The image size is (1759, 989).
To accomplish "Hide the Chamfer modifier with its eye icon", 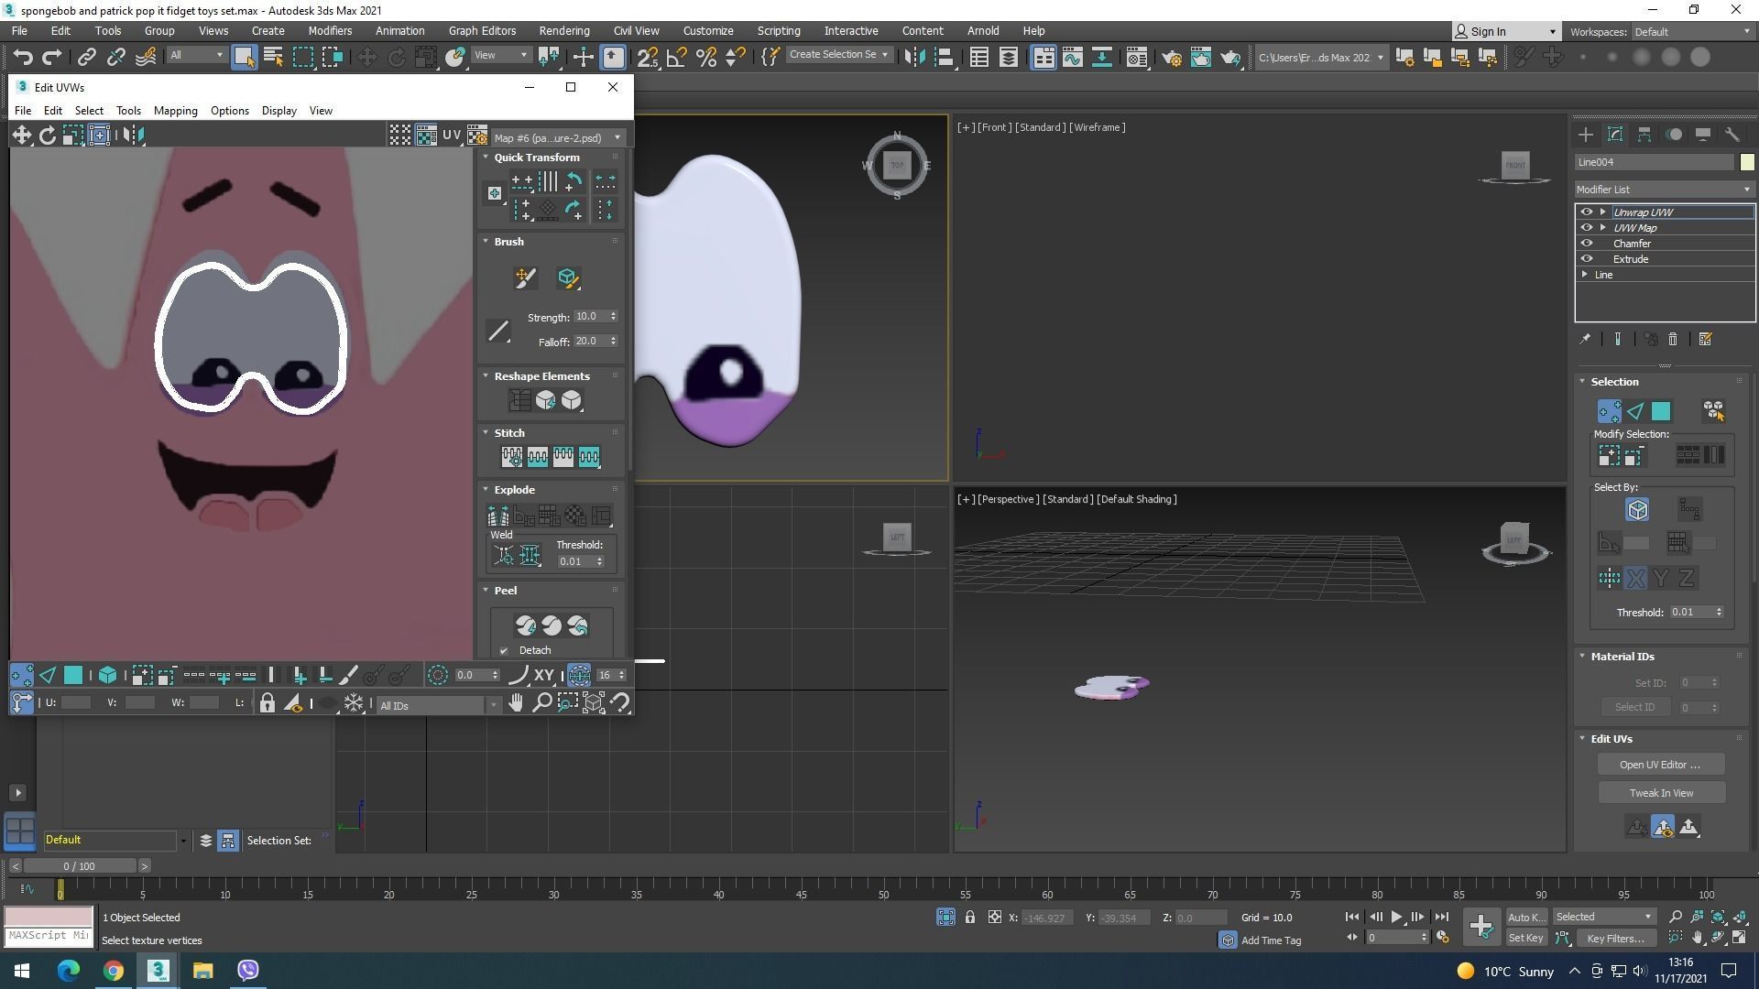I will 1587,244.
